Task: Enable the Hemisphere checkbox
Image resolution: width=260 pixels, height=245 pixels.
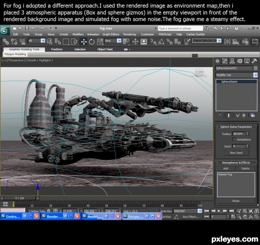Action: point(234,139)
